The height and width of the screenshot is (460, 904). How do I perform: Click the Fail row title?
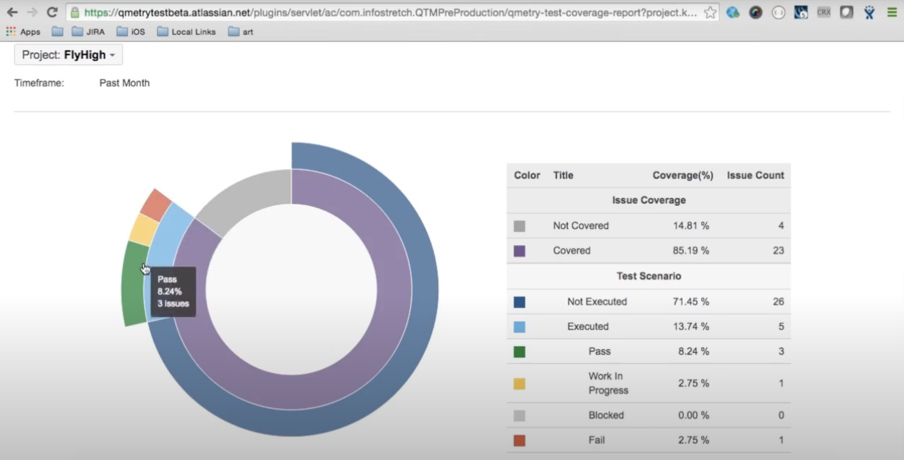[x=596, y=440]
